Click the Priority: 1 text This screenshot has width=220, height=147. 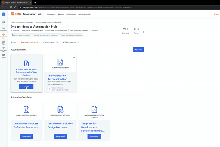96,30
